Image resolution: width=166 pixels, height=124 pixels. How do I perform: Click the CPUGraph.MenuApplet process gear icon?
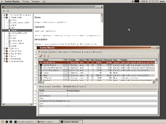pos(41,68)
